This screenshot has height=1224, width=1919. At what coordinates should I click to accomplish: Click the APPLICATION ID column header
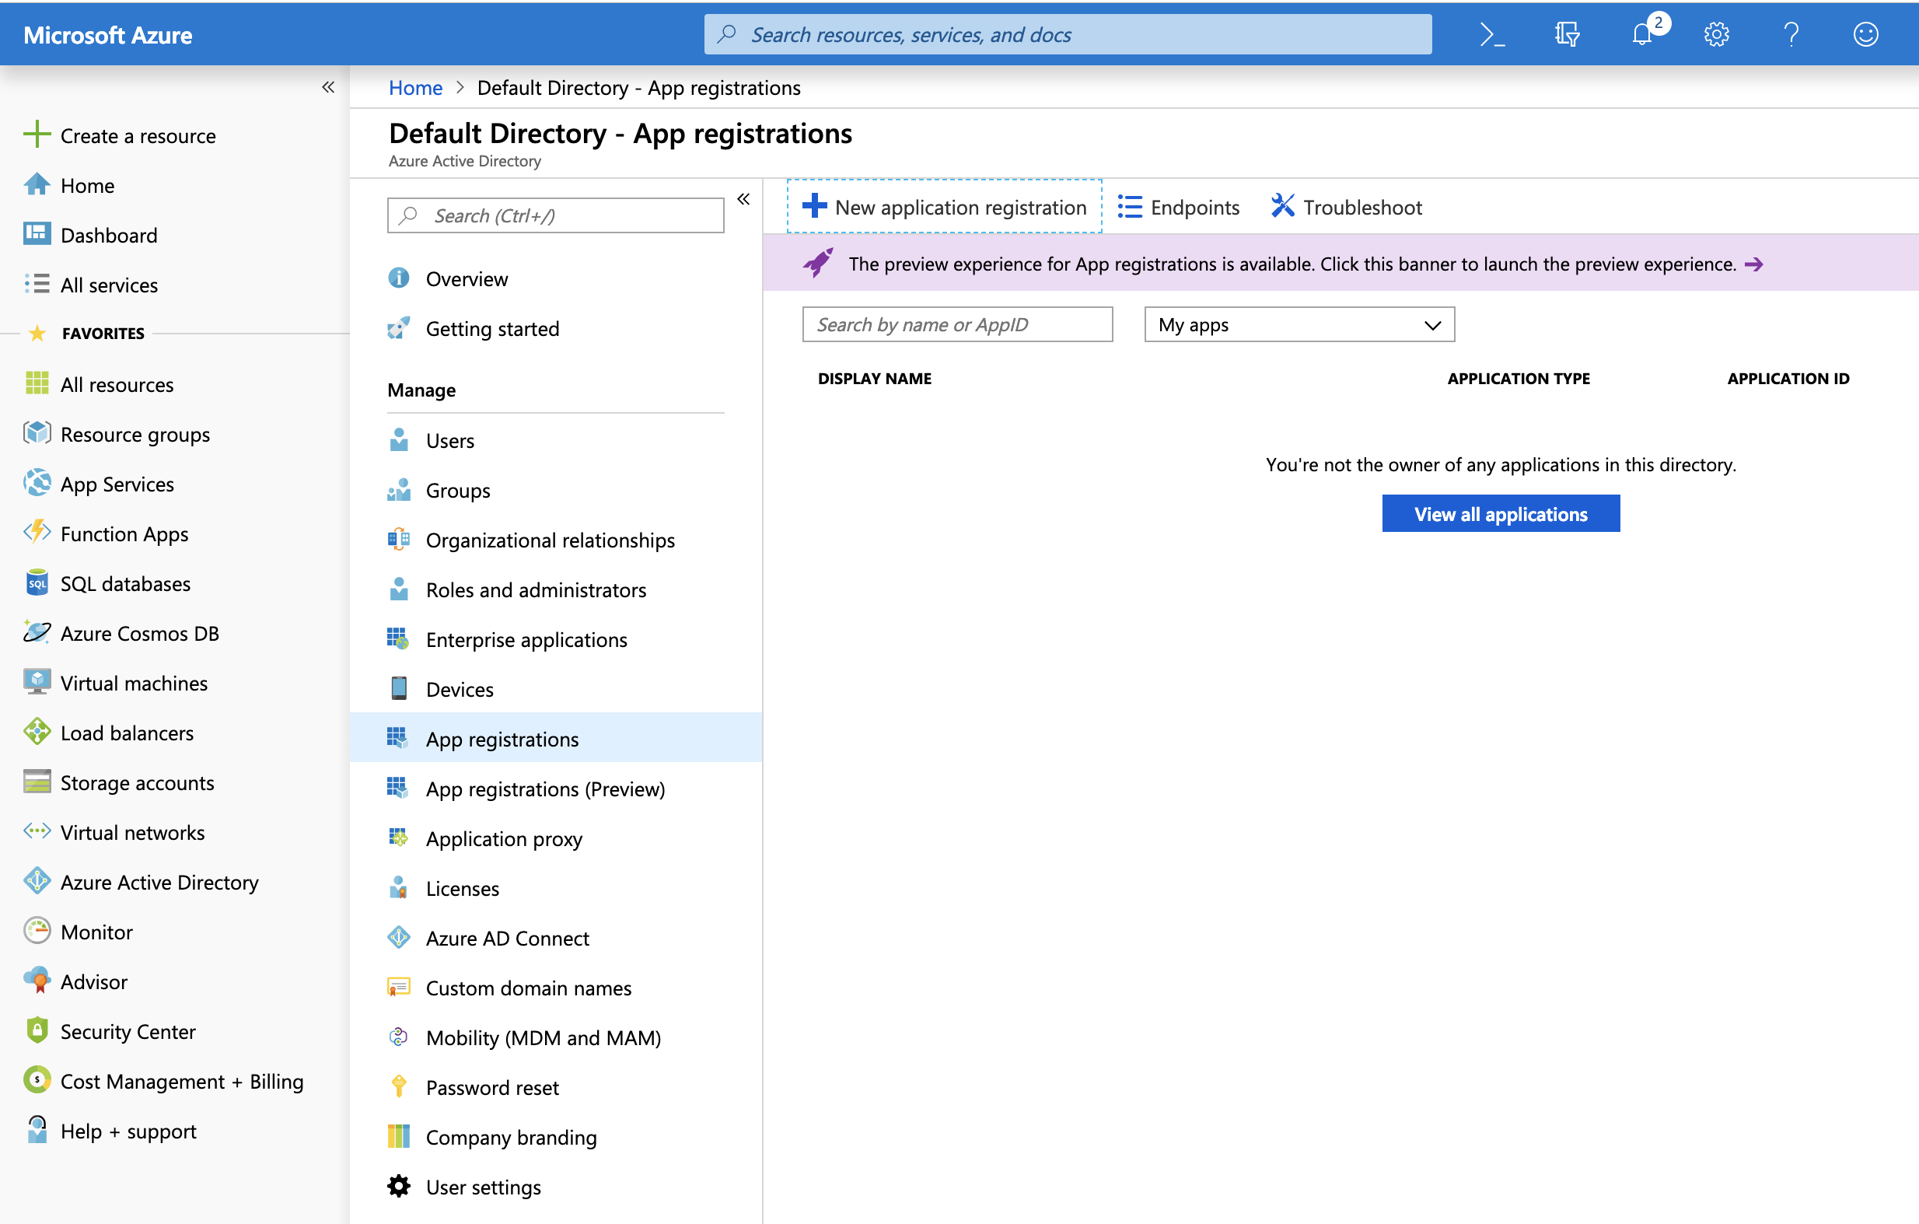coord(1788,379)
